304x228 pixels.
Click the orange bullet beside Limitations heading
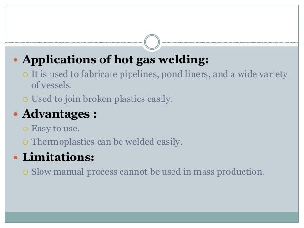click(x=16, y=157)
